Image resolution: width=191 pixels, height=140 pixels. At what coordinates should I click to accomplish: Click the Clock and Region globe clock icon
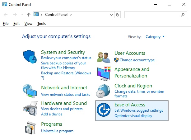103,91
